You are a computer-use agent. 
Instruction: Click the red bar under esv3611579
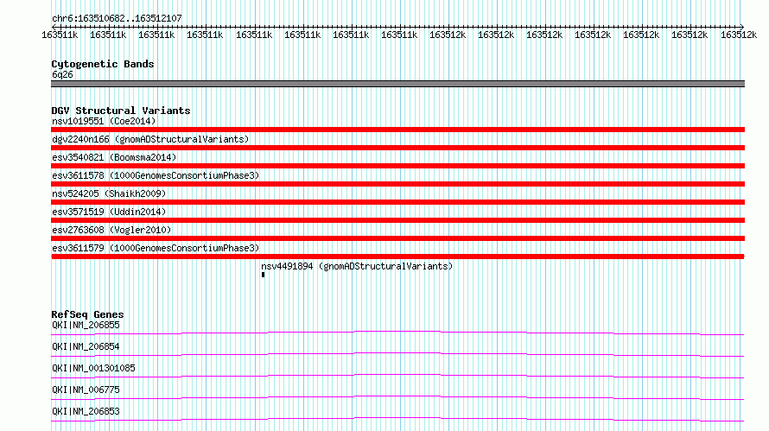coord(397,257)
